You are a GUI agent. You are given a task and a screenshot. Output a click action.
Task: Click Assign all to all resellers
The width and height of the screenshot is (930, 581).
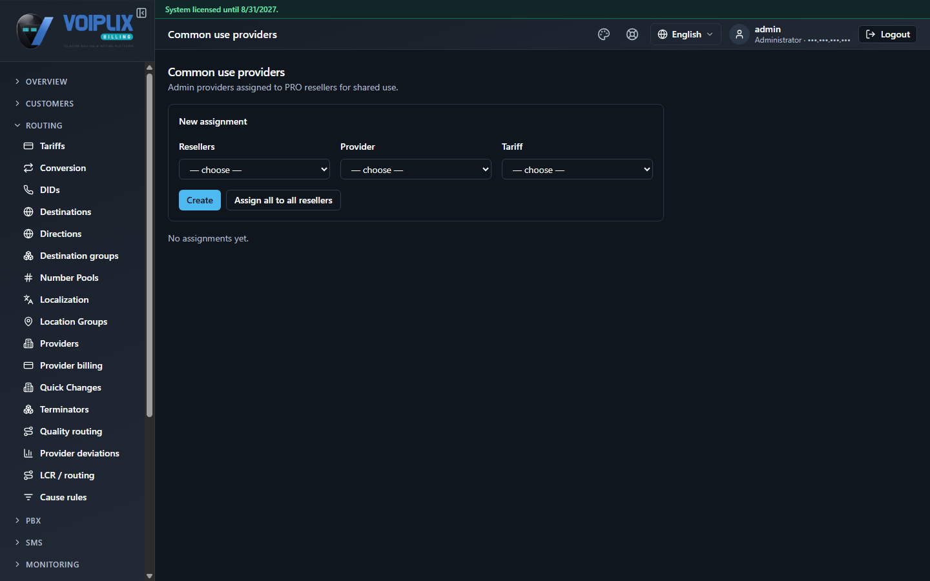click(x=284, y=200)
